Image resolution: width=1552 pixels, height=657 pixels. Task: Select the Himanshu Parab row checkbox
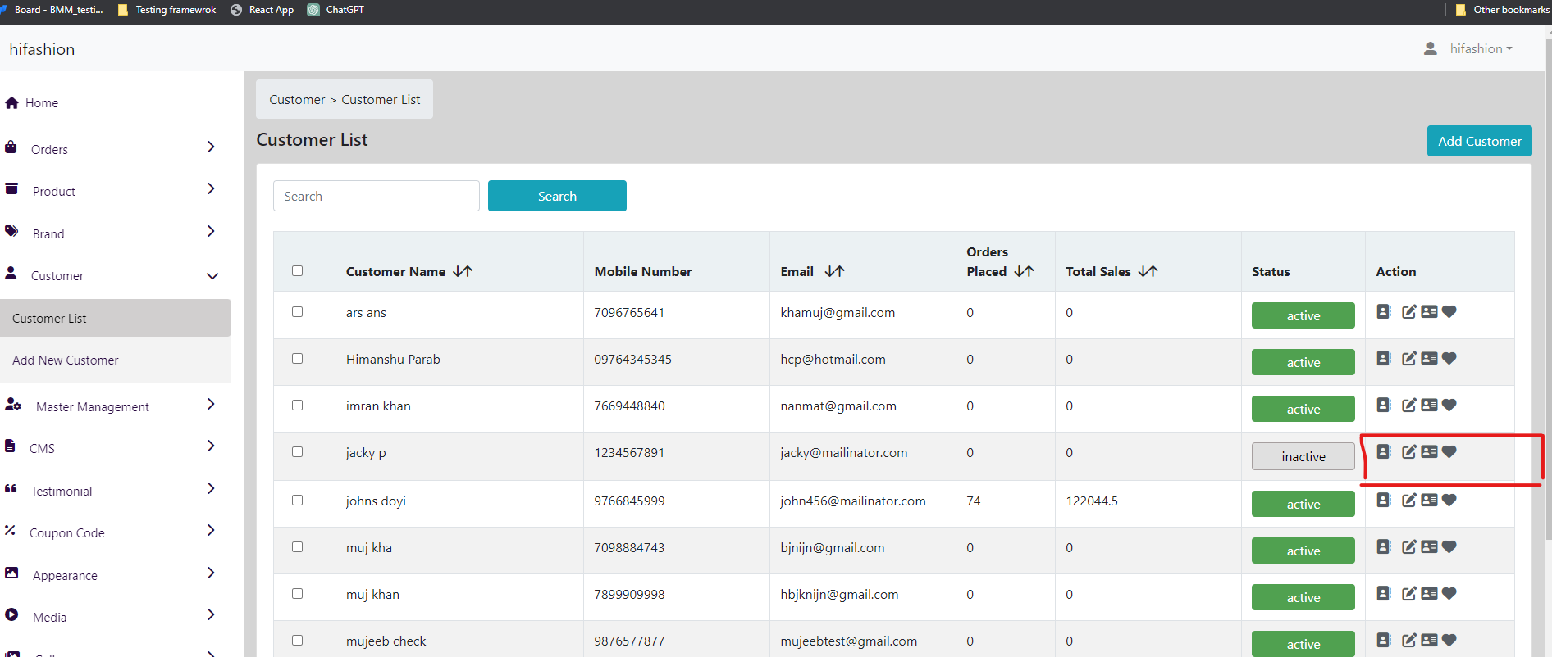[297, 358]
